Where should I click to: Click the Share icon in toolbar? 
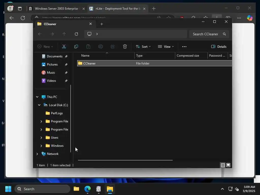113,47
